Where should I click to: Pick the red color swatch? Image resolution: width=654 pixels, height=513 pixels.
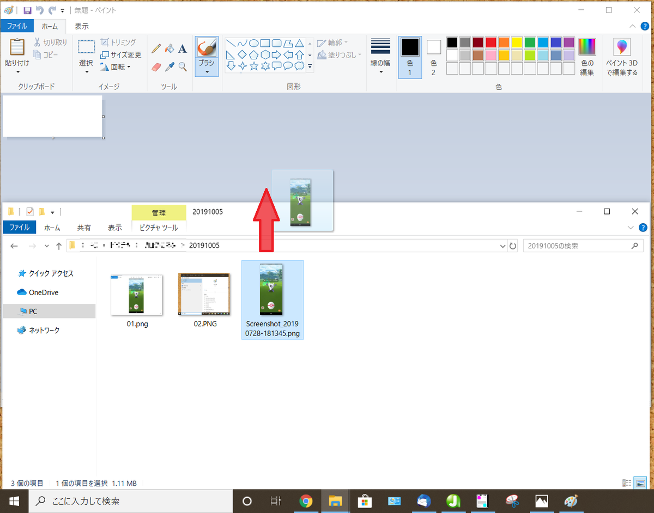pos(490,42)
